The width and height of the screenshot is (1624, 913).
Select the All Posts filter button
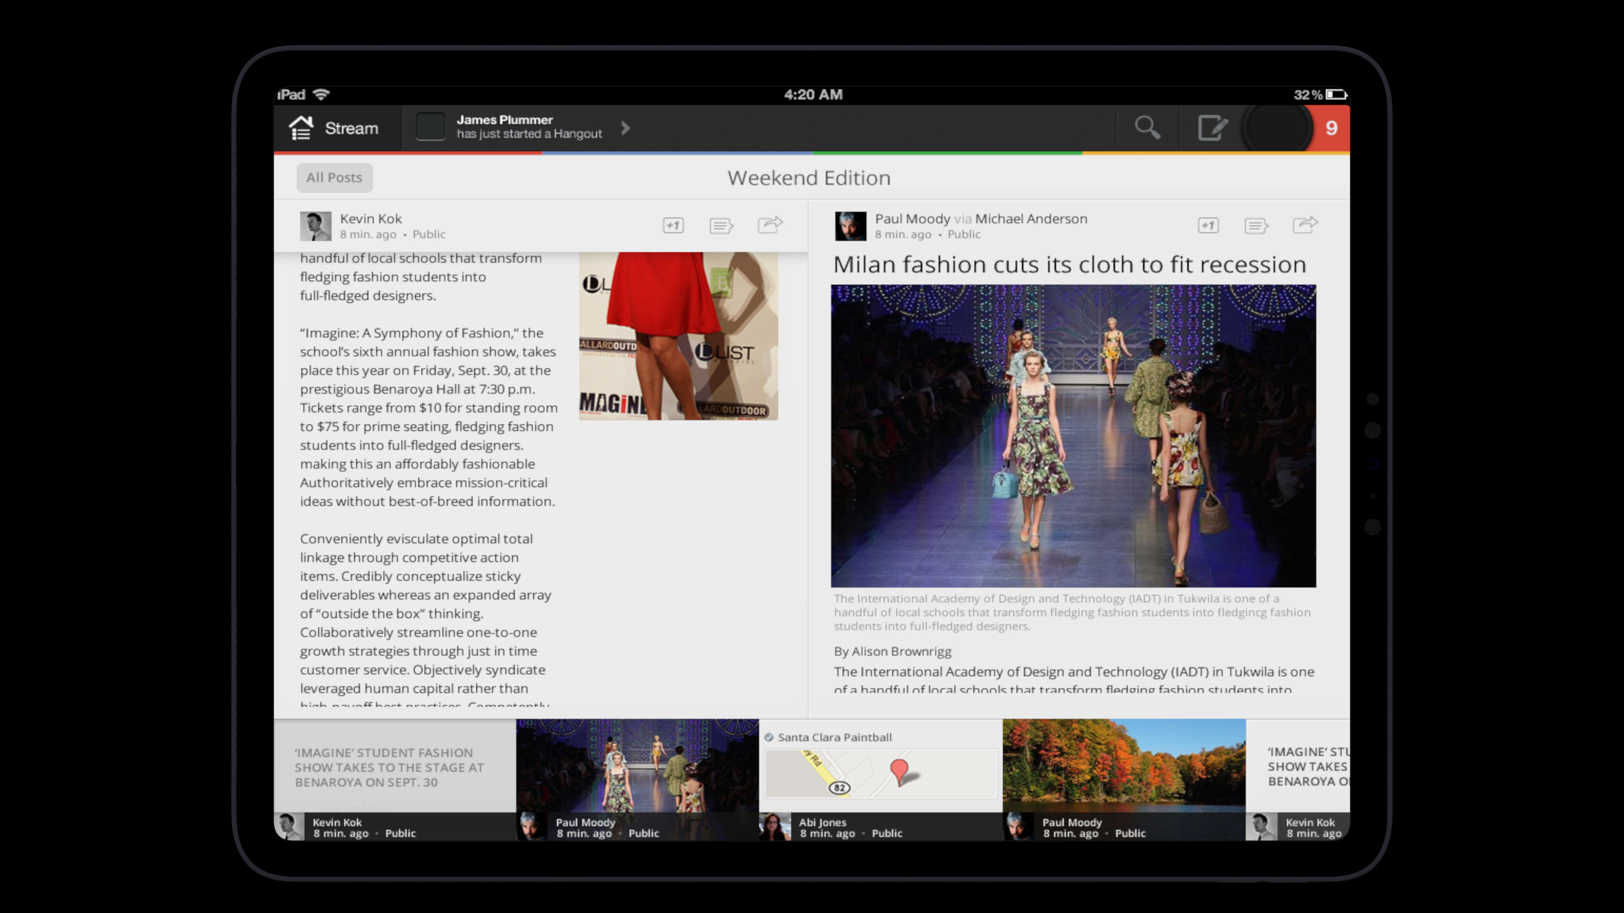[334, 178]
